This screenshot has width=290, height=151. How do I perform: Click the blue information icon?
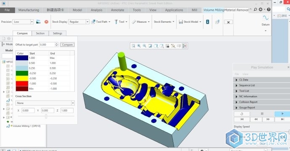[208, 22]
